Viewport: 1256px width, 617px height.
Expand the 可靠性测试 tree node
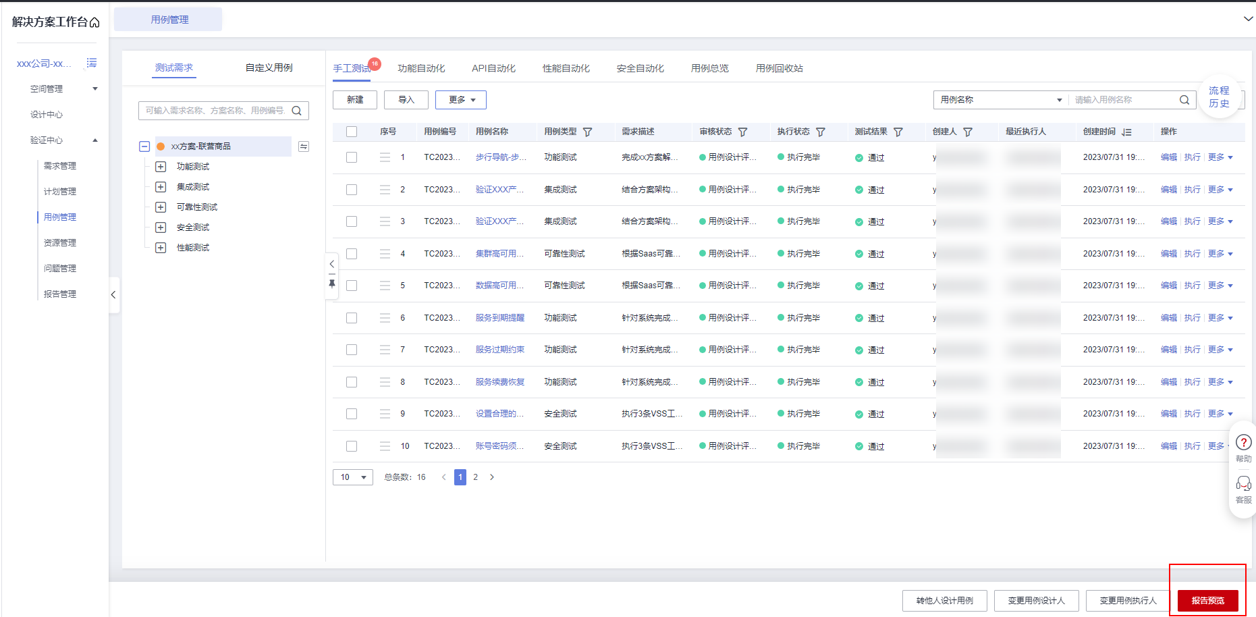pos(161,207)
